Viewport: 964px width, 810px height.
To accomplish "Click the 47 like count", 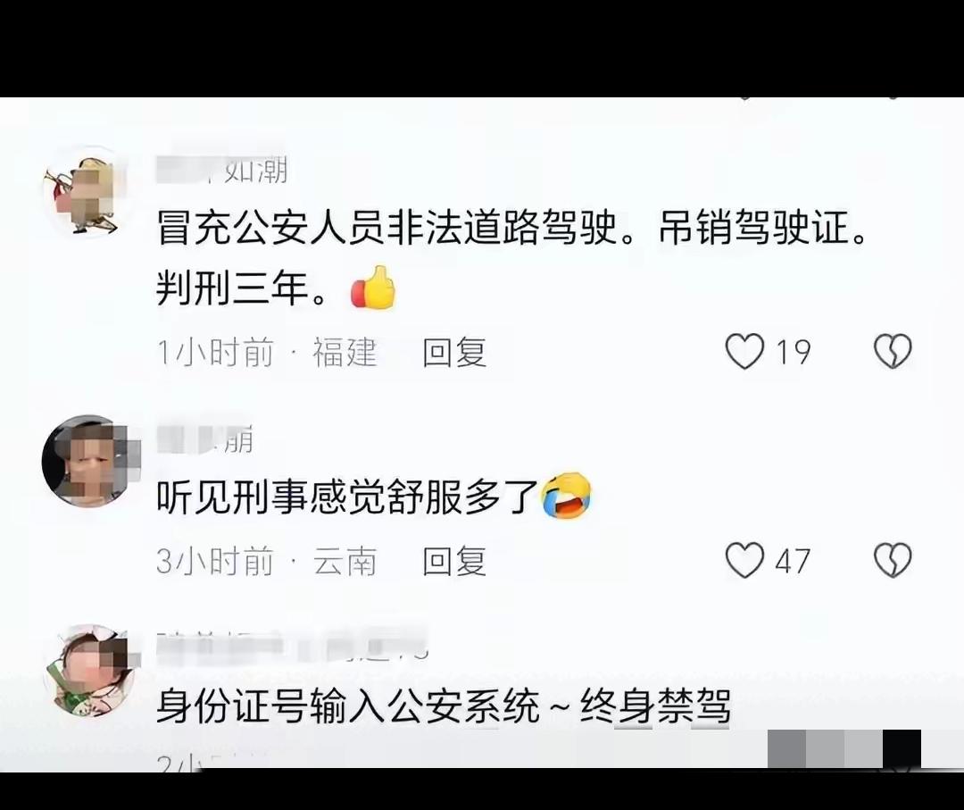I will point(793,561).
